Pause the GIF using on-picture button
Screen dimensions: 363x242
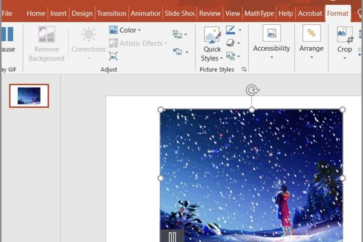click(x=172, y=236)
